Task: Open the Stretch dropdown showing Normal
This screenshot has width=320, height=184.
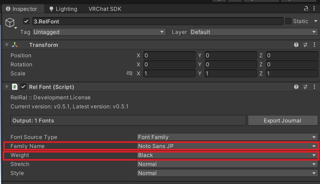Action: [227, 164]
